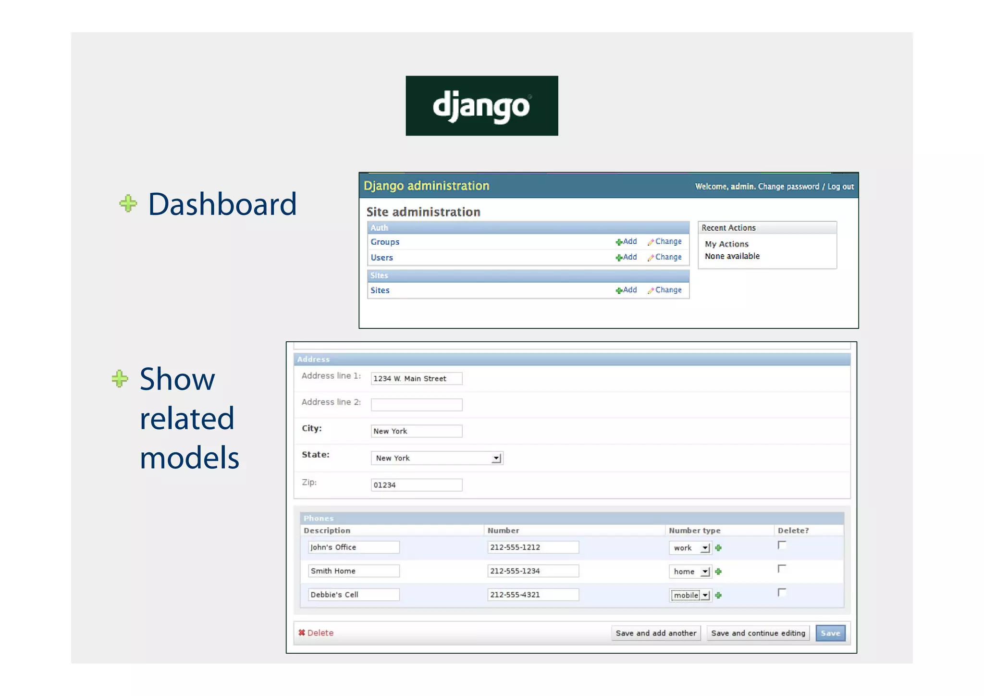The height and width of the screenshot is (696, 984).
Task: Click Save and continue editing
Action: tap(758, 633)
